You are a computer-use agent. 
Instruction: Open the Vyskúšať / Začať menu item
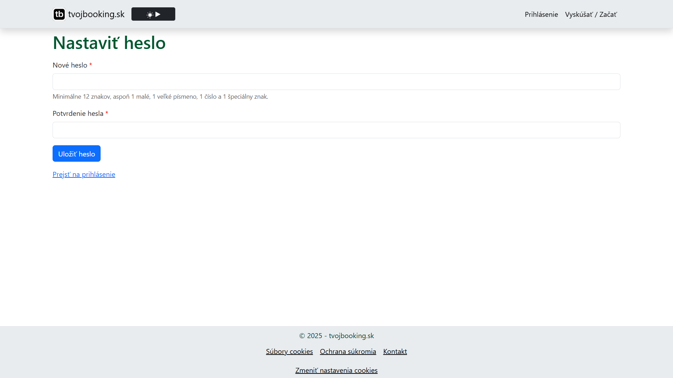591,14
